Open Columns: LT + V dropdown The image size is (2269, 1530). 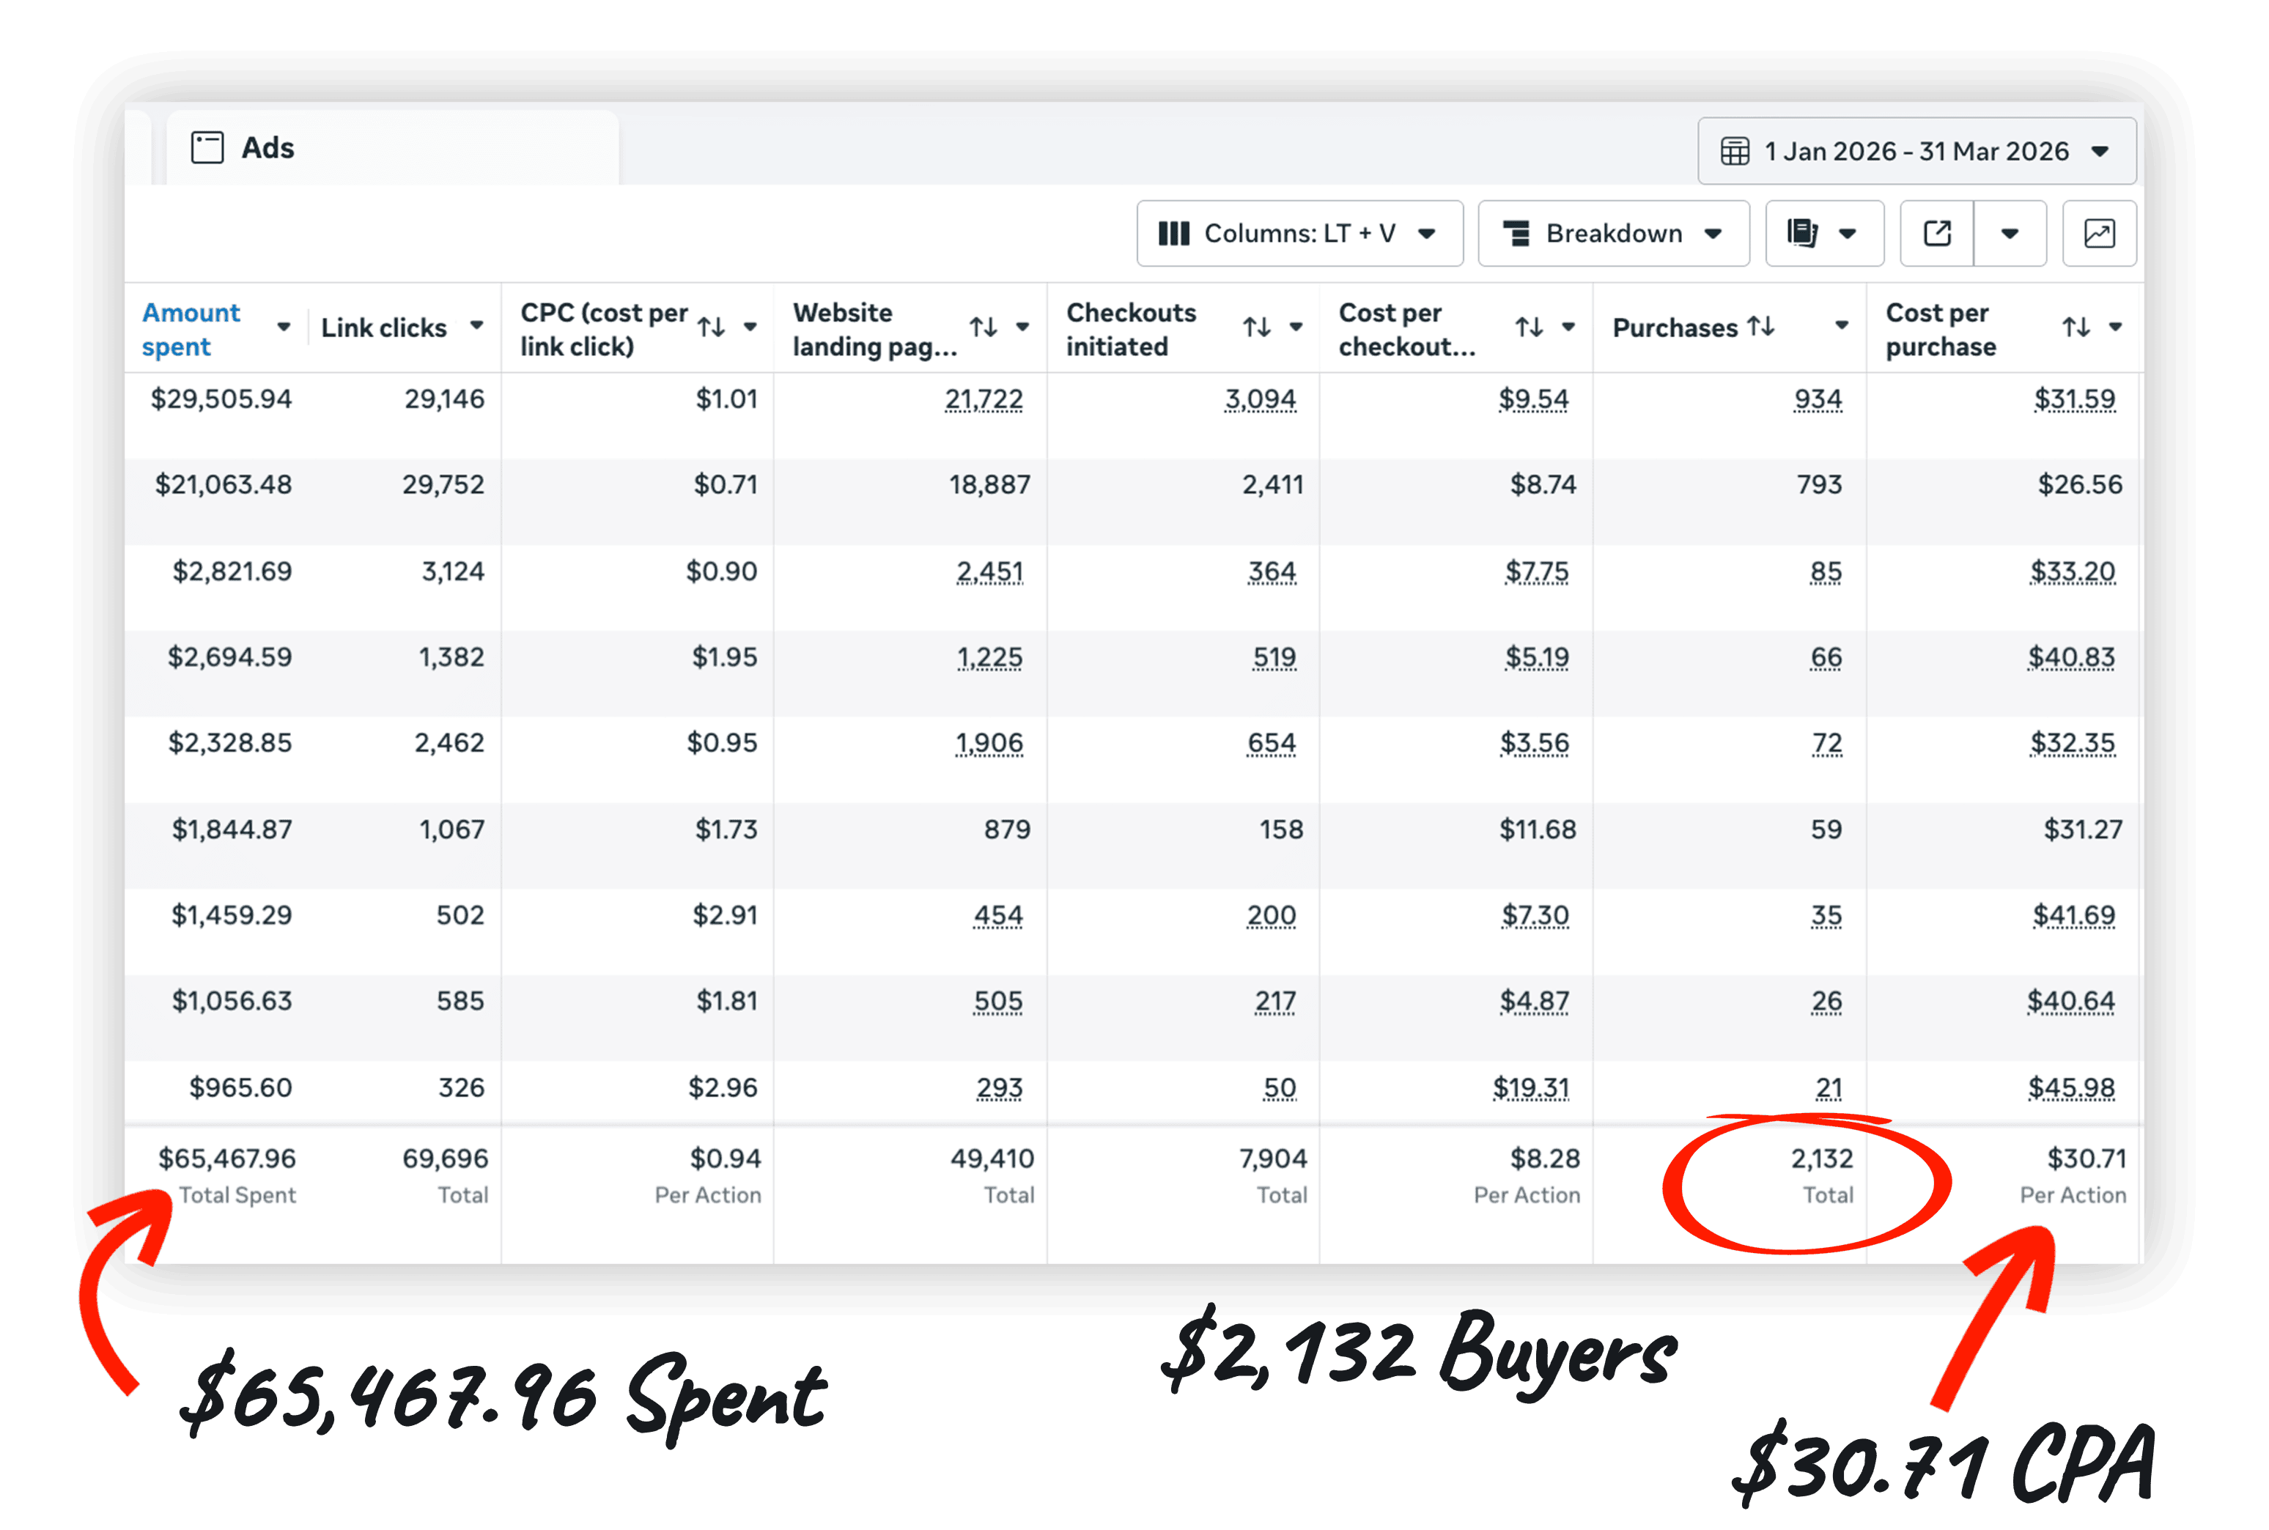pyautogui.click(x=1299, y=233)
